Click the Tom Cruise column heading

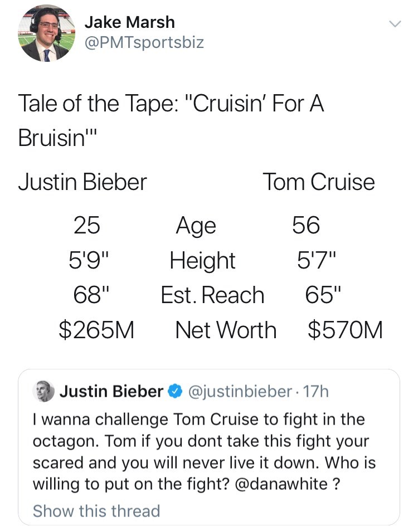319,182
